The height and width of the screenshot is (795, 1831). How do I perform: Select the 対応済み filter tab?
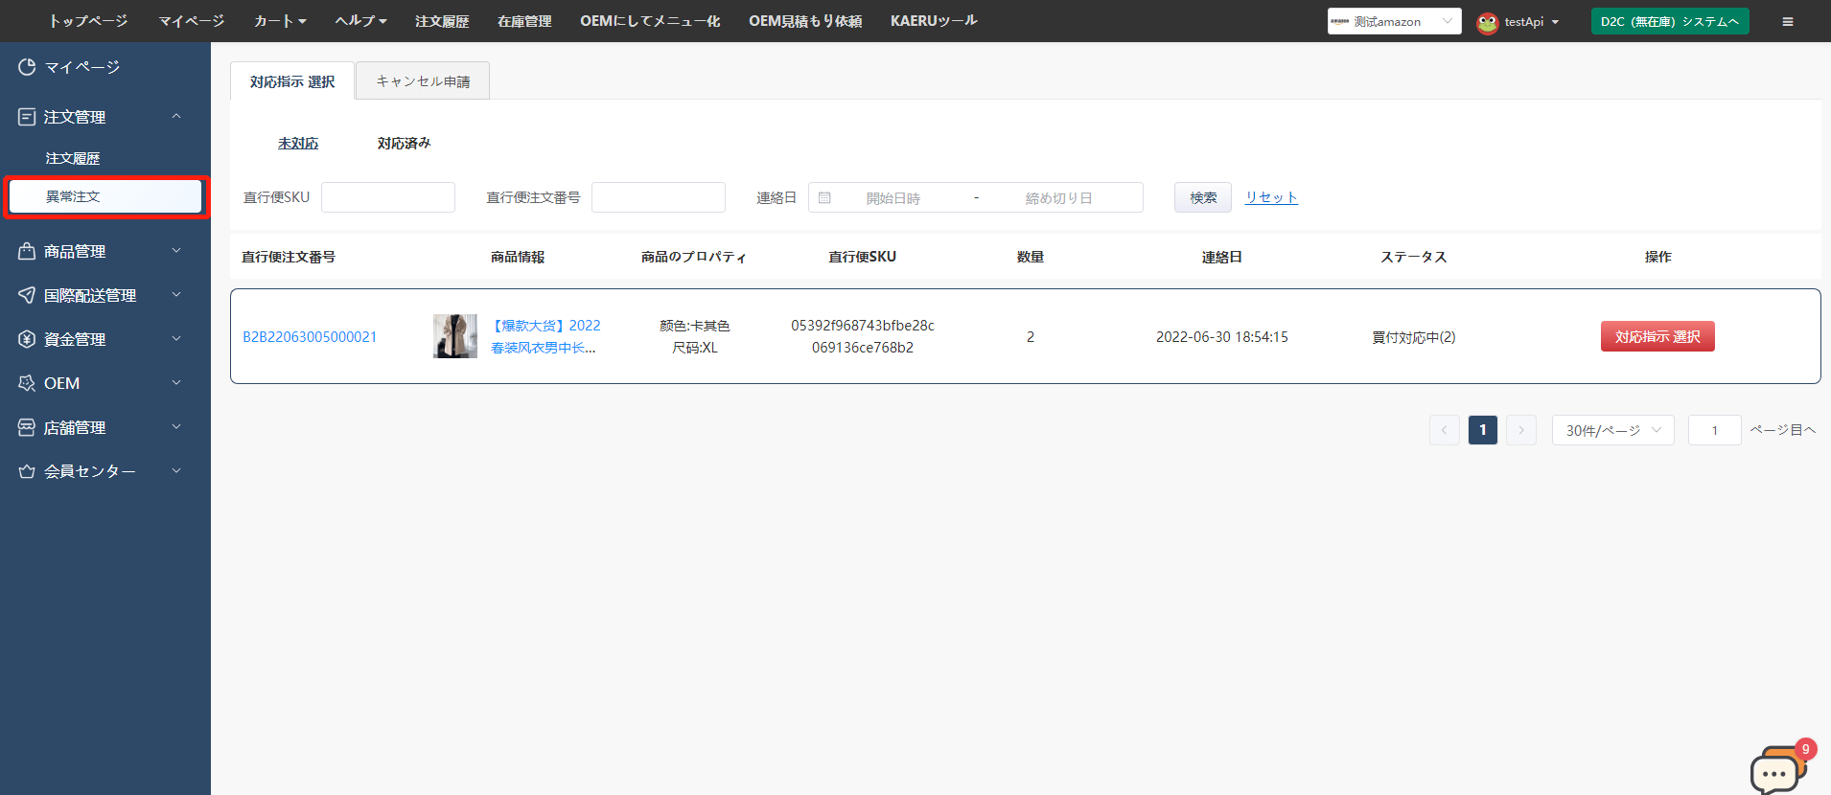pyautogui.click(x=404, y=143)
